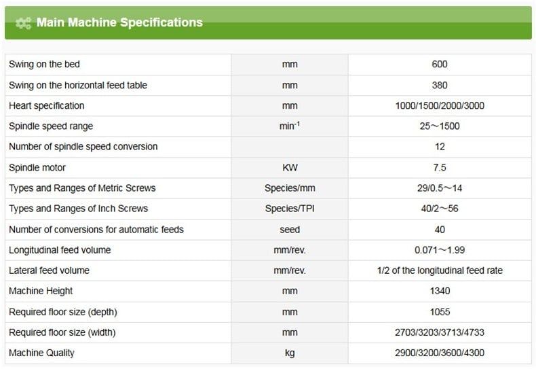Click the KW unit cell

pos(290,168)
